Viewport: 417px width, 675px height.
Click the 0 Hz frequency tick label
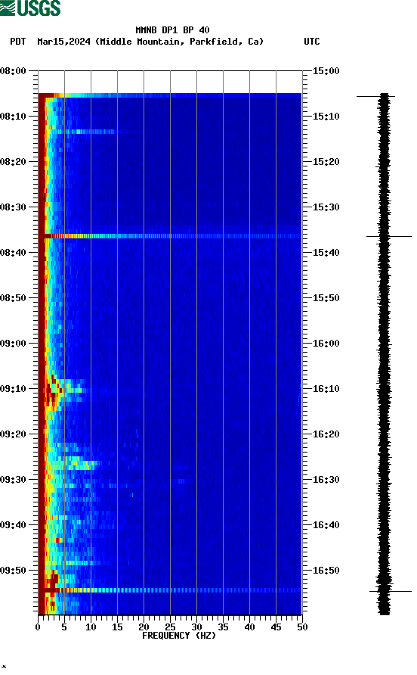pyautogui.click(x=38, y=627)
